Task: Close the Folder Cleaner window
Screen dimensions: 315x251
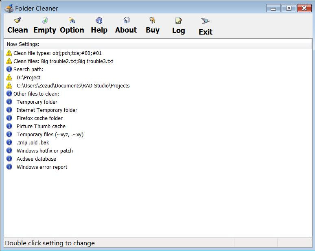Action: (304, 8)
